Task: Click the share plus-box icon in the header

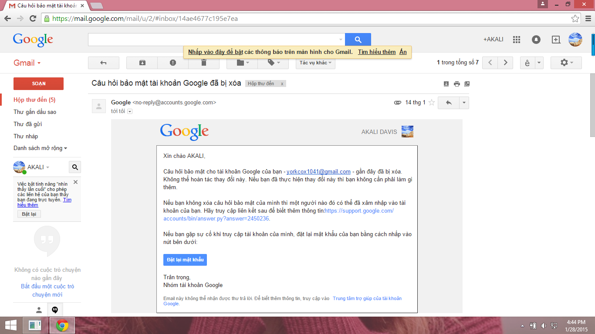Action: coord(556,40)
